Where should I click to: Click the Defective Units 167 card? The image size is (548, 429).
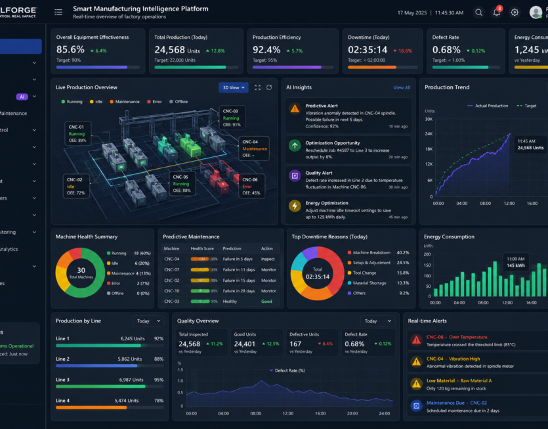pos(312,342)
